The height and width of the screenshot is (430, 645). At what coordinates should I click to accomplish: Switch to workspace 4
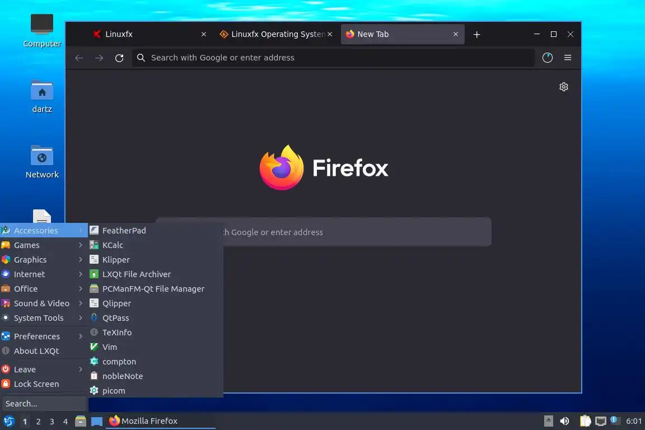[66, 422]
